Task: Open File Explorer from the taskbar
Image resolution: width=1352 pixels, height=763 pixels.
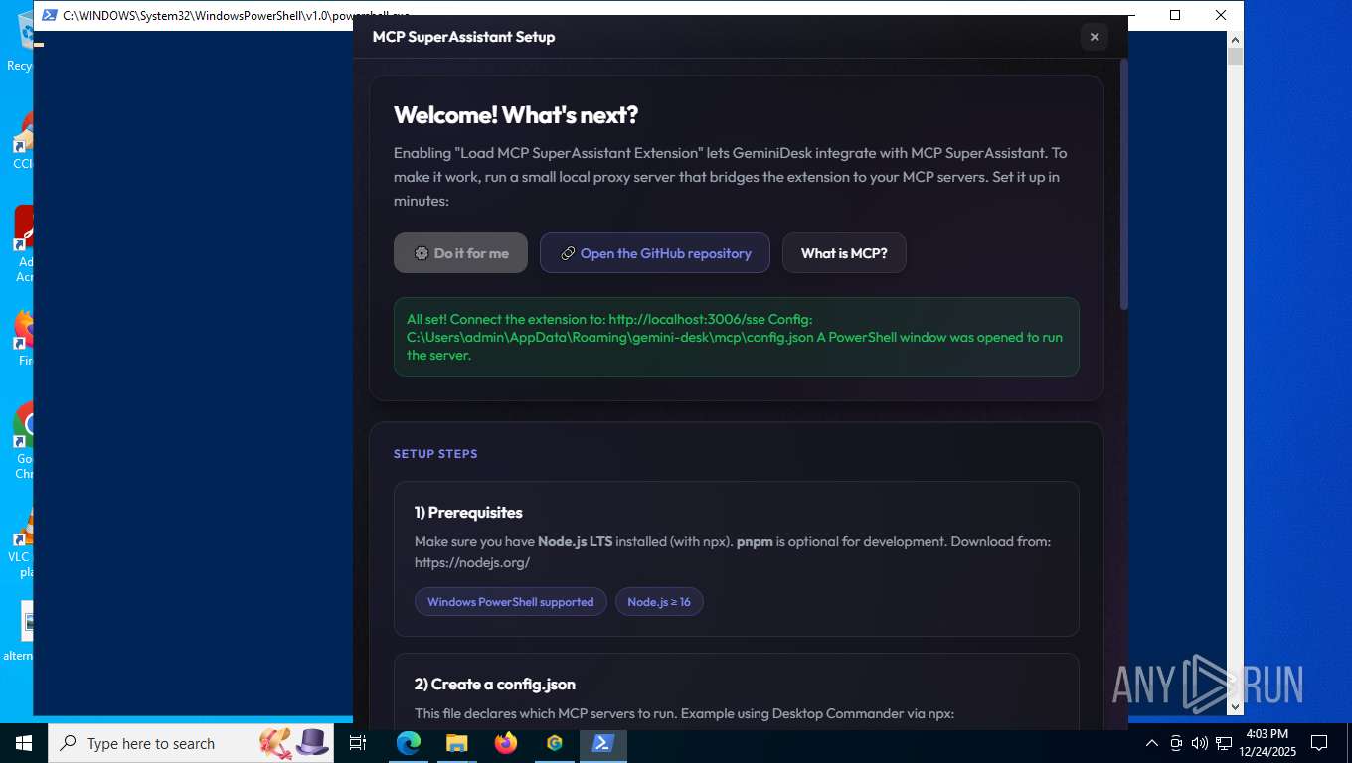Action: click(456, 743)
